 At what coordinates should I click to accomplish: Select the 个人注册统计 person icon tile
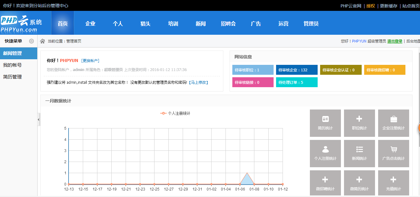(x=325, y=154)
